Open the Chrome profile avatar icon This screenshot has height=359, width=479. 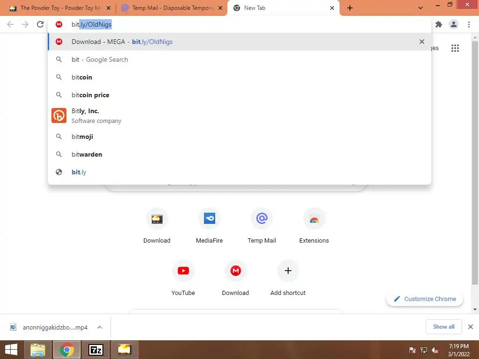tap(454, 24)
